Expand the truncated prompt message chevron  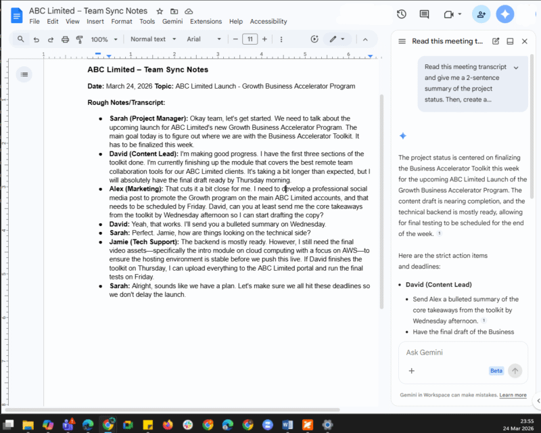(516, 68)
